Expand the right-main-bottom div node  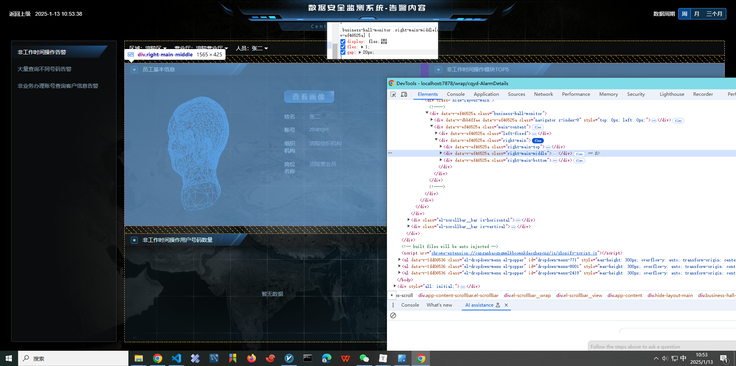(441, 160)
